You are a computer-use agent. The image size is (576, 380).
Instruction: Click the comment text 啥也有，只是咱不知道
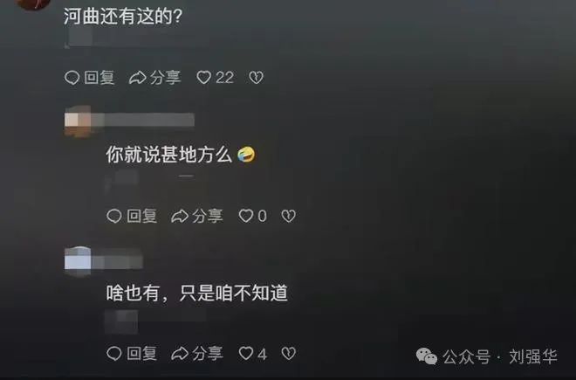[197, 294]
